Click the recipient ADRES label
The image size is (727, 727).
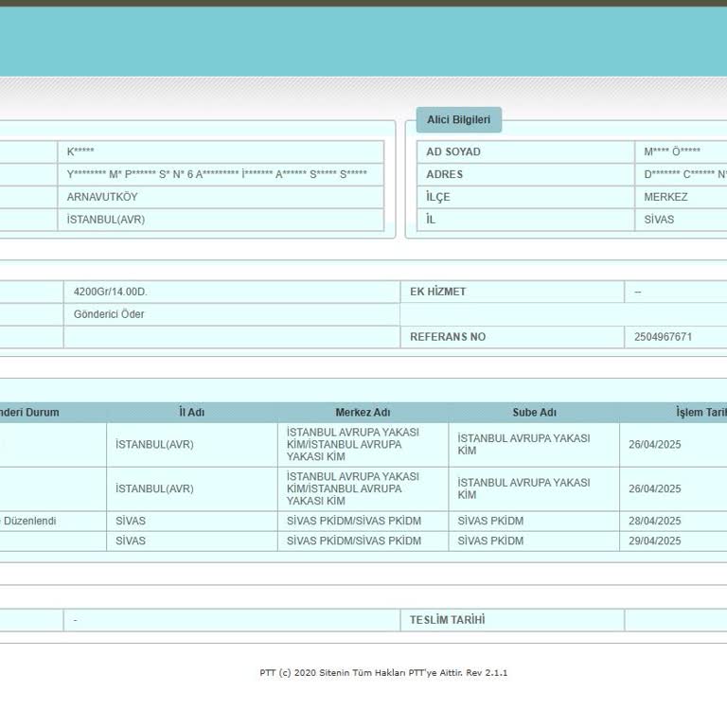coord(445,174)
